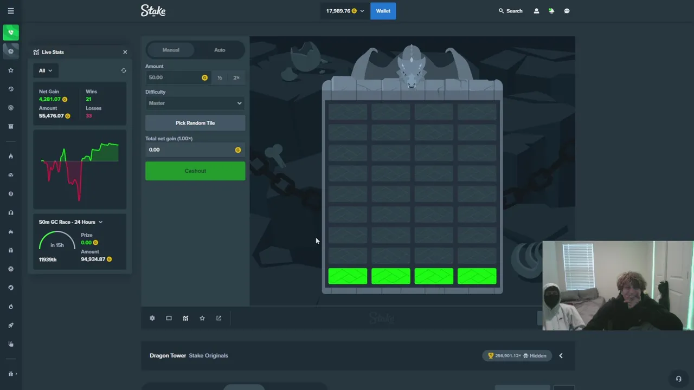Open Favourites star in left sidebar
This screenshot has width=694, height=390.
(11, 70)
